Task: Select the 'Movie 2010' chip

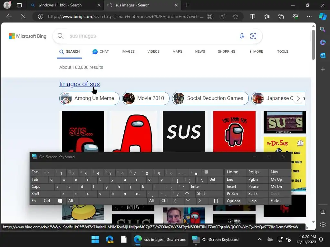Action: pyautogui.click(x=146, y=98)
